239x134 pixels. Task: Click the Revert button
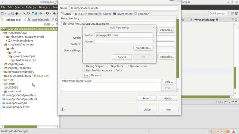146,98
